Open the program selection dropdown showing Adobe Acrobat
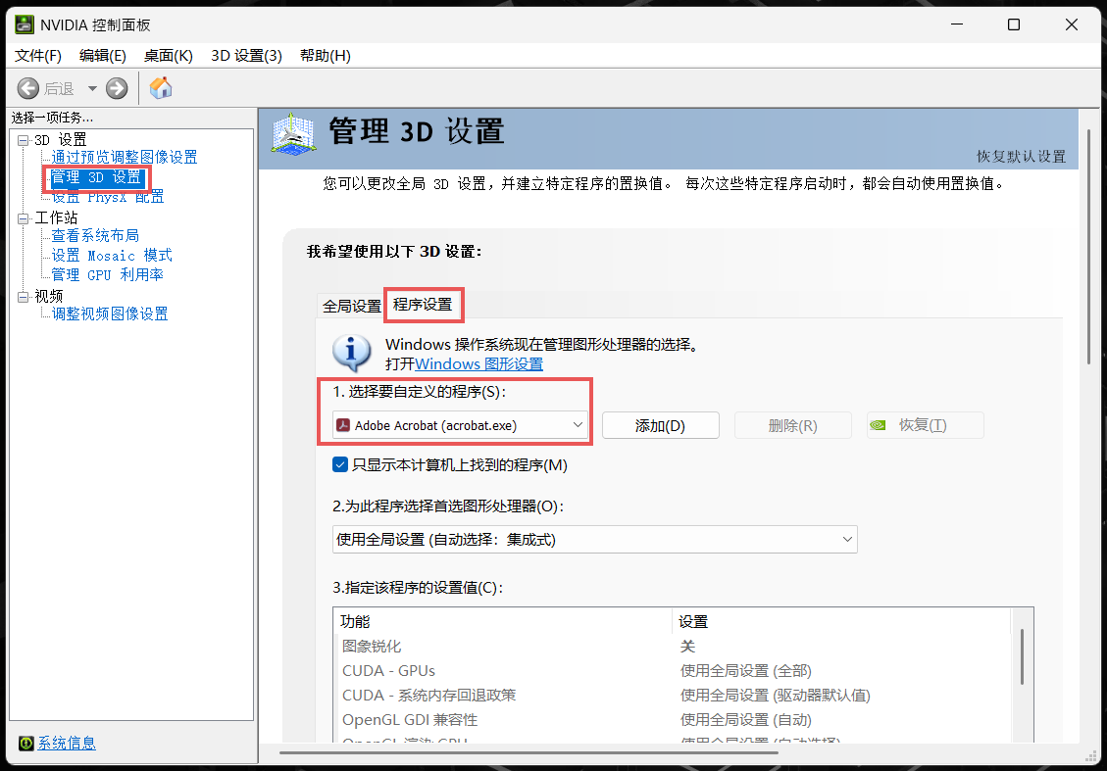1107x771 pixels. tap(460, 425)
